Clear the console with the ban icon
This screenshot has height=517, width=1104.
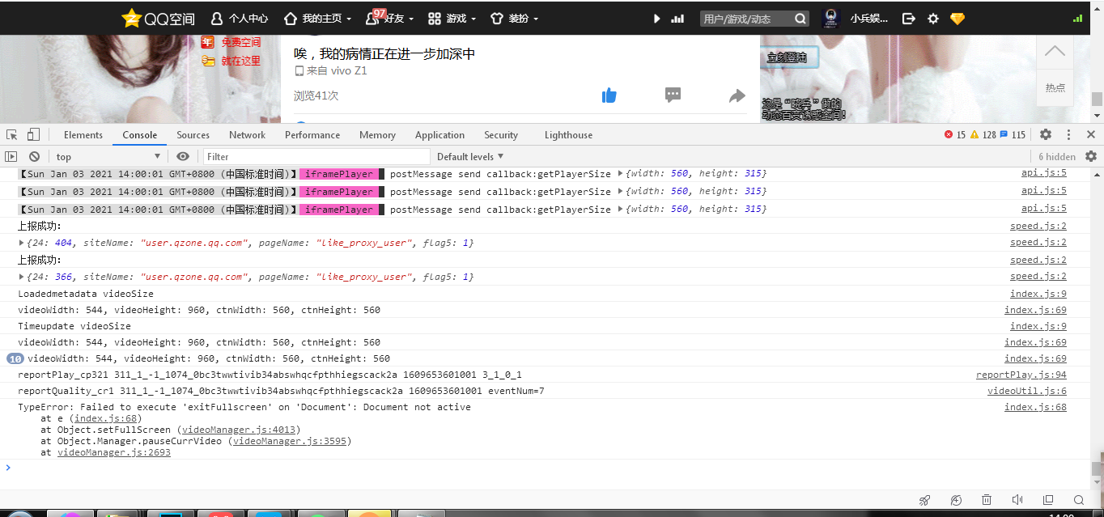pyautogui.click(x=34, y=156)
